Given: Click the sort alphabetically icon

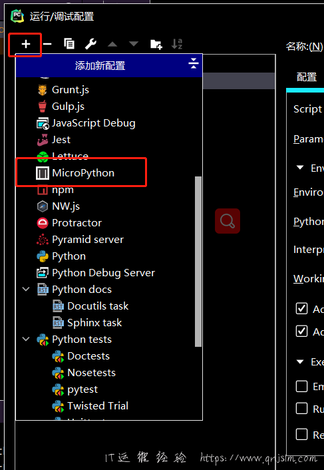Looking at the screenshot, I should point(177,44).
